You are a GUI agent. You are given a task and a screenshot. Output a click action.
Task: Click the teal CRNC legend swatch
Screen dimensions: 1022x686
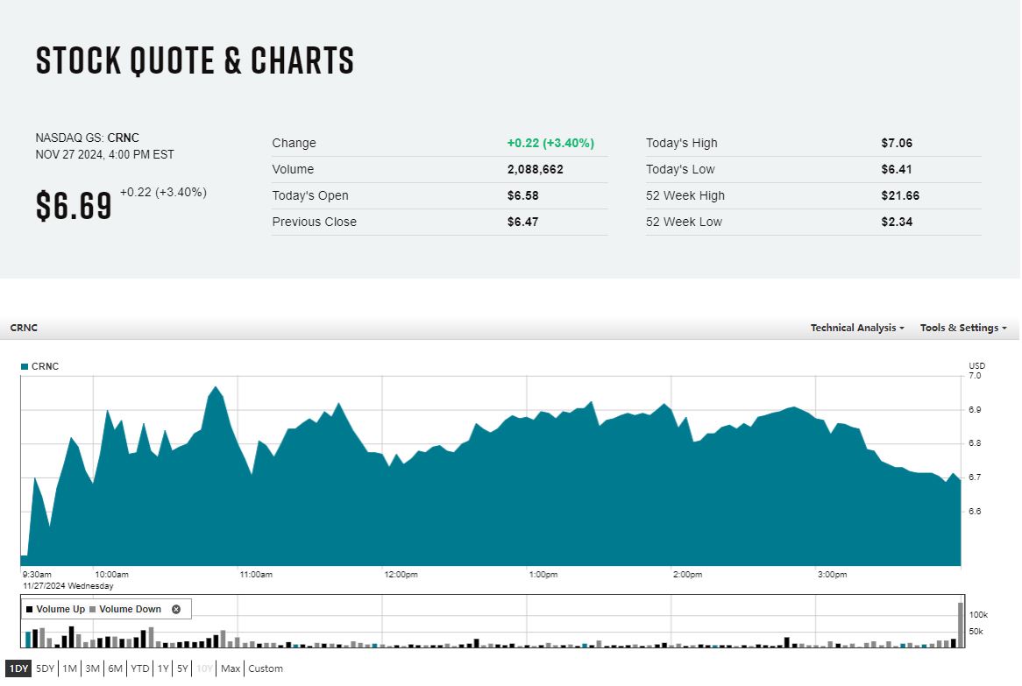(25, 366)
